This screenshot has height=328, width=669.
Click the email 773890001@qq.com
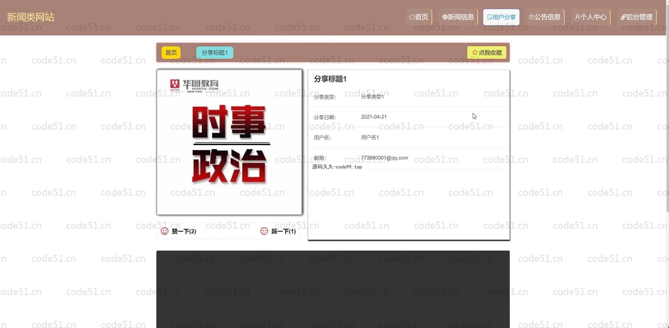(384, 158)
